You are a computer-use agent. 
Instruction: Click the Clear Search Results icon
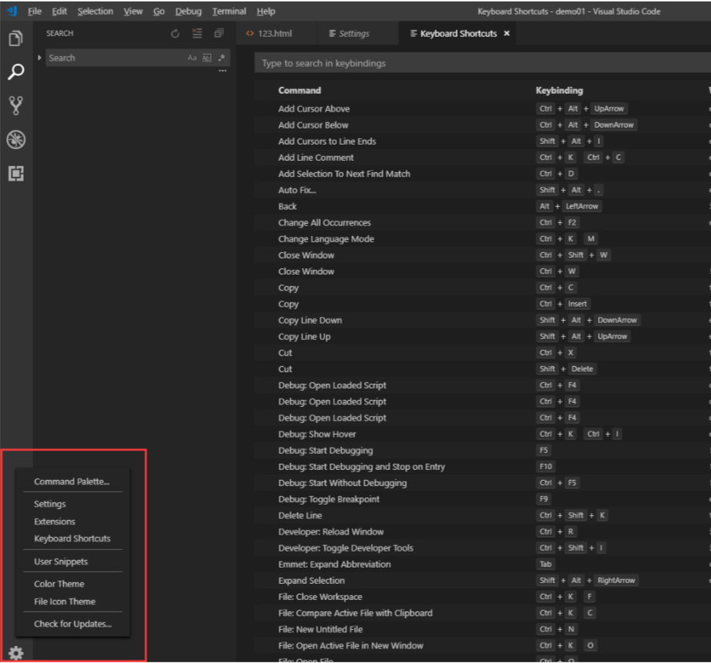click(197, 34)
